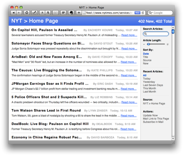The width and height of the screenshot is (183, 156).
Task: Open 'ArtsBeat: Old and New Faces' headline
Action: (x=47, y=57)
